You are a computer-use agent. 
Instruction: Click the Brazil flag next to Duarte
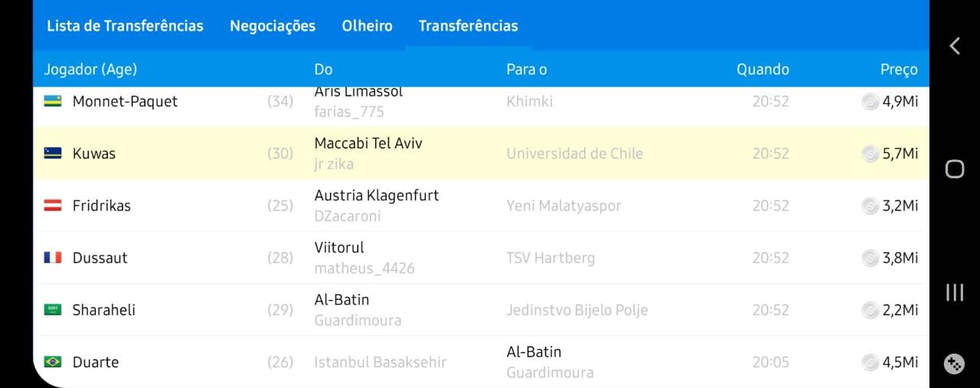[x=53, y=362]
